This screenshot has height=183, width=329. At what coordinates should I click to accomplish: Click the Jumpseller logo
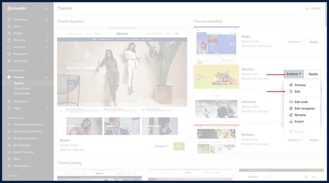pyautogui.click(x=16, y=8)
